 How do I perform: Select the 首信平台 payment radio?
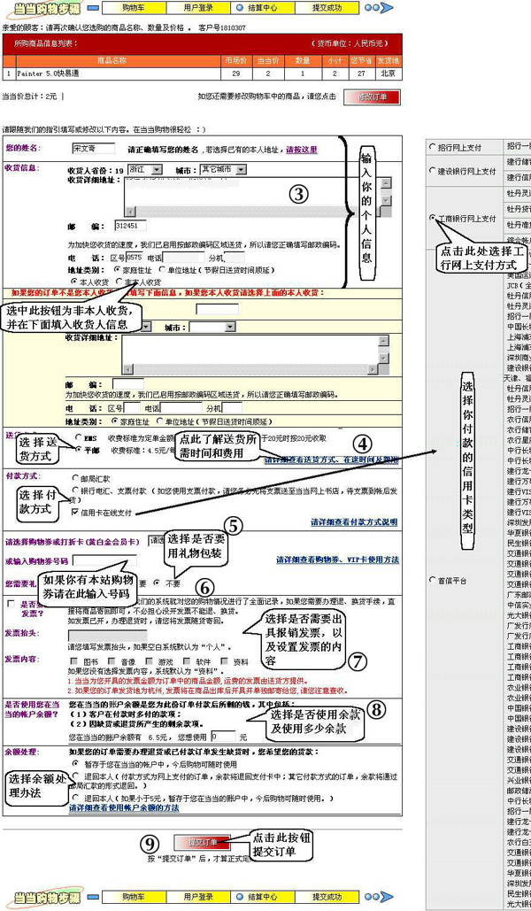click(432, 580)
